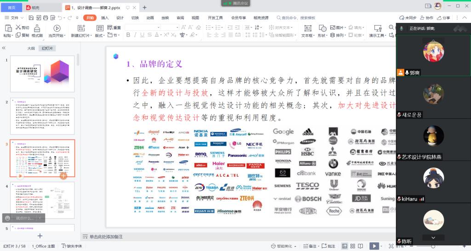Image resolution: width=471 pixels, height=251 pixels.
Task: Open the font size dropdown
Action: tap(170, 27)
